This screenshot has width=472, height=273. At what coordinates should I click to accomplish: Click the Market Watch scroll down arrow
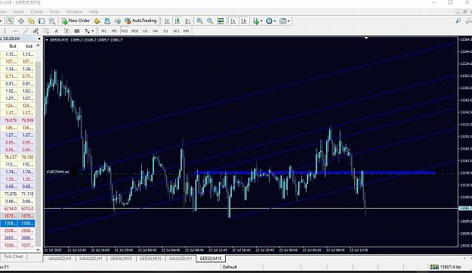coord(39,250)
